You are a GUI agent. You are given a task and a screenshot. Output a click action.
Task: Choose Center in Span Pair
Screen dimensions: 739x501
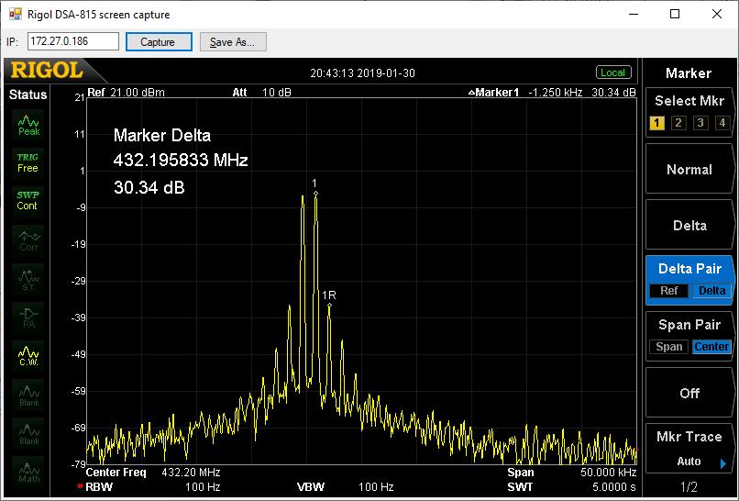pyautogui.click(x=711, y=347)
